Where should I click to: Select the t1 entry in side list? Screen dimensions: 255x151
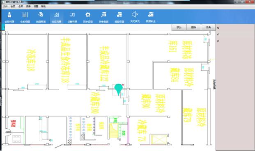[x=218, y=28]
